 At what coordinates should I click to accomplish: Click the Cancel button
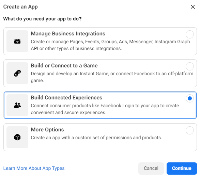point(151,168)
